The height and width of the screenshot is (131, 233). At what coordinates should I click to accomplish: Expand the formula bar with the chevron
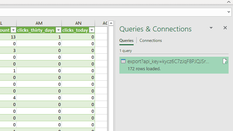point(229,12)
